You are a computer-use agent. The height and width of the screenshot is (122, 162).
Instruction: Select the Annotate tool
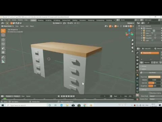click(x=3, y=57)
